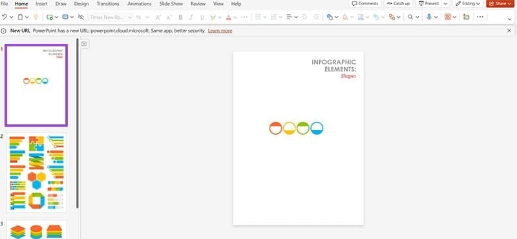Switch to the Review tab

point(198,4)
